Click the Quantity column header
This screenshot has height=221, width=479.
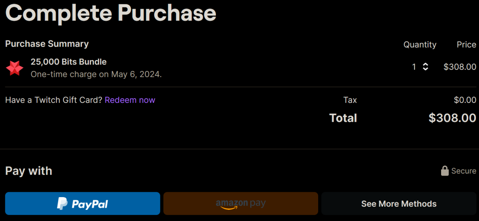point(420,45)
